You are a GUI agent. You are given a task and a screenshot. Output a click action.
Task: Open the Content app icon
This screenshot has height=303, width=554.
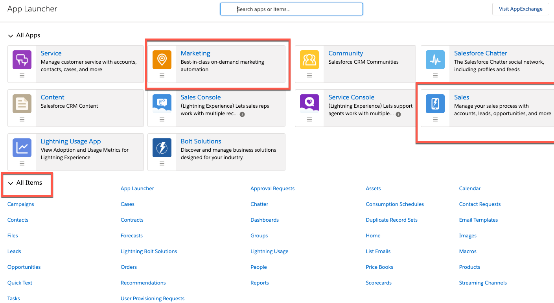22,104
